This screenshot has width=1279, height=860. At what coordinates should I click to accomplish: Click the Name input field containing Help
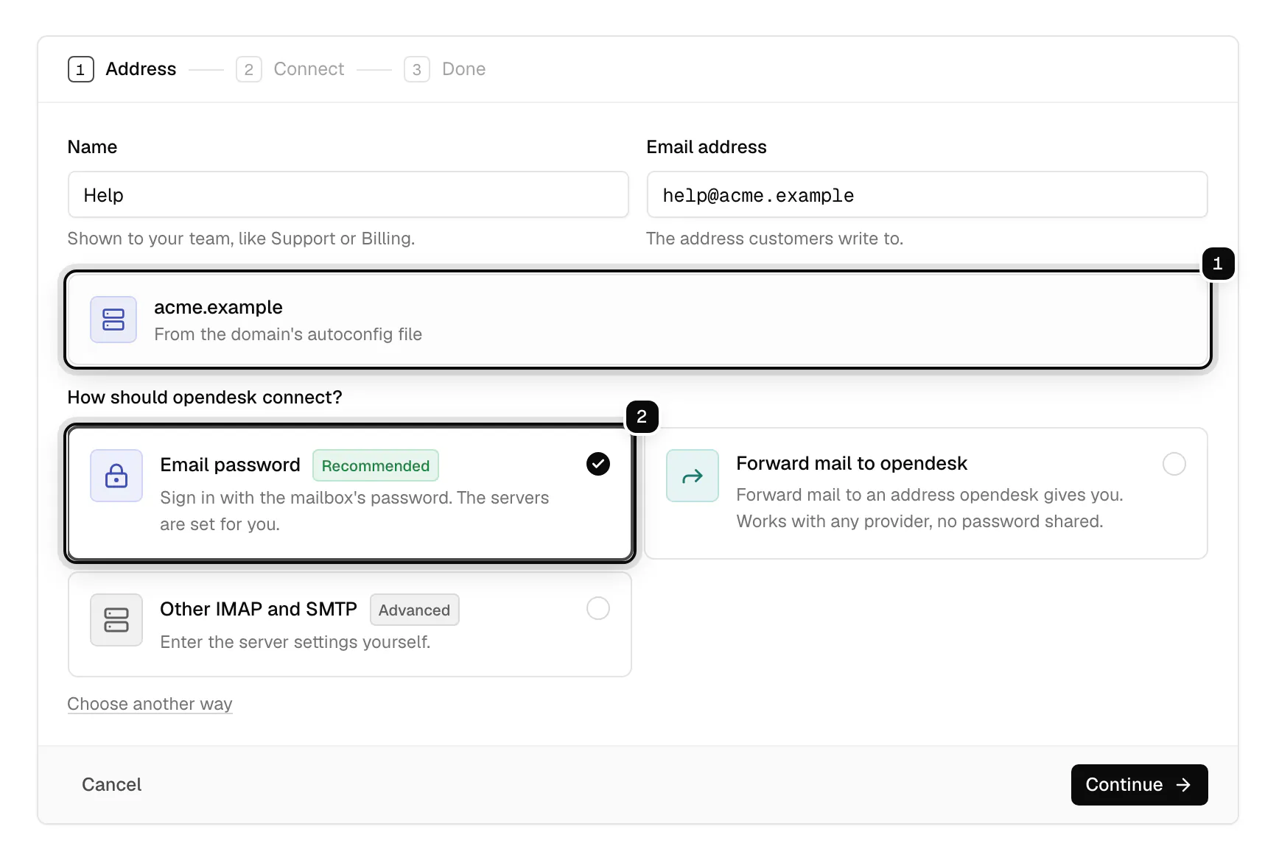348,195
